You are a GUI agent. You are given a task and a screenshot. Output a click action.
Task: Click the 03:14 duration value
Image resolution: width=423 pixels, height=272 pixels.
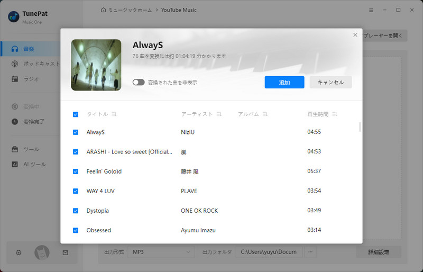[314, 230]
